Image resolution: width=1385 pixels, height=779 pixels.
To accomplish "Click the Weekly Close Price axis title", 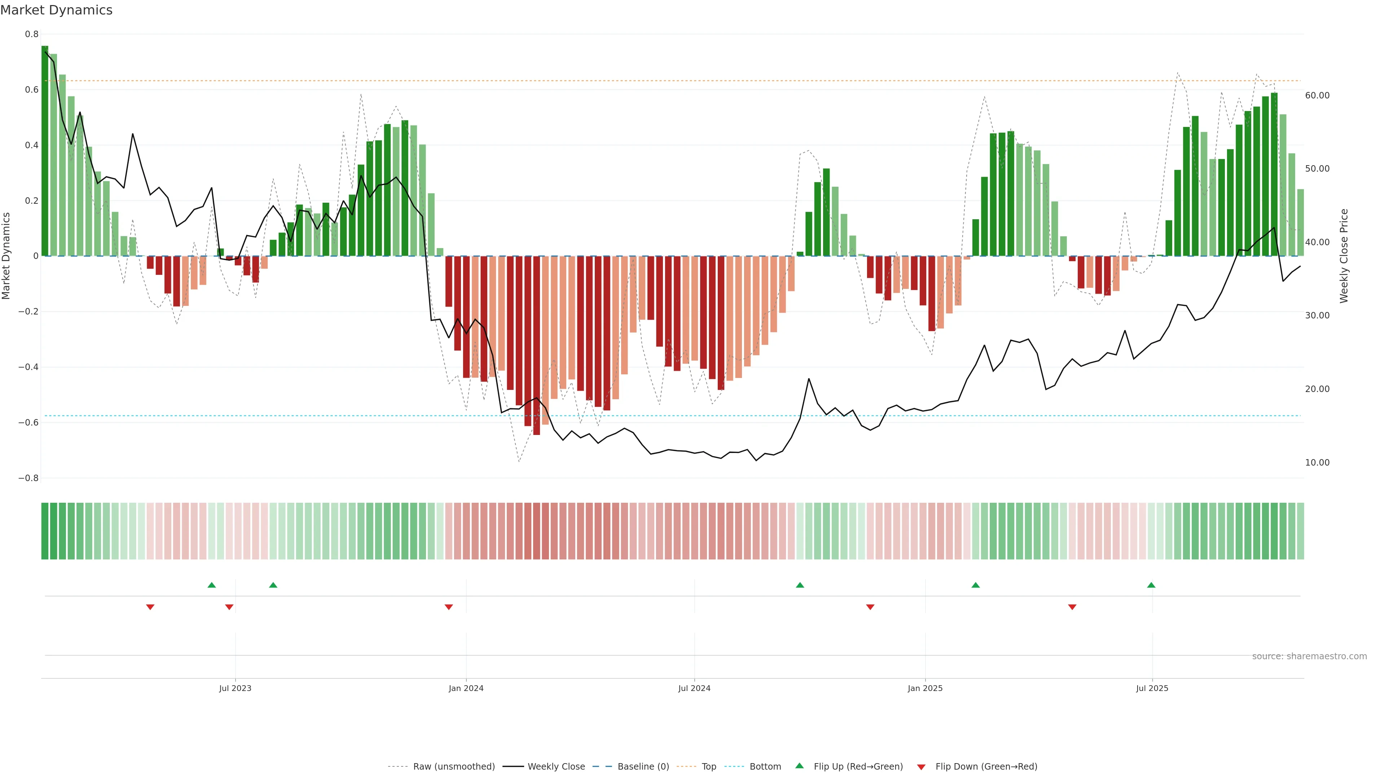I will pos(1344,256).
